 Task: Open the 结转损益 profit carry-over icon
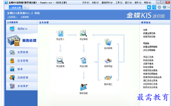tap(108, 61)
